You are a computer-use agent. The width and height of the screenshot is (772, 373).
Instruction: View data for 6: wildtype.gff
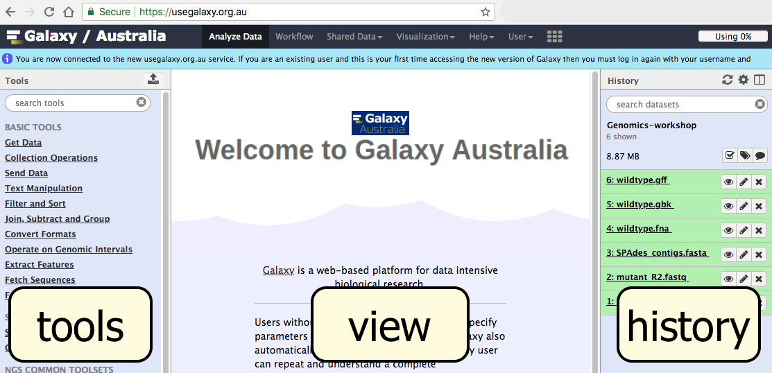tap(729, 182)
